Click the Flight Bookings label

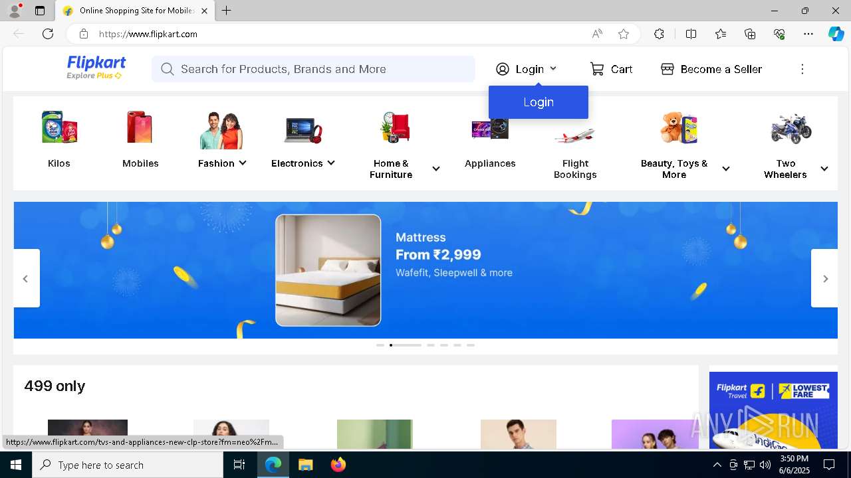pos(575,169)
